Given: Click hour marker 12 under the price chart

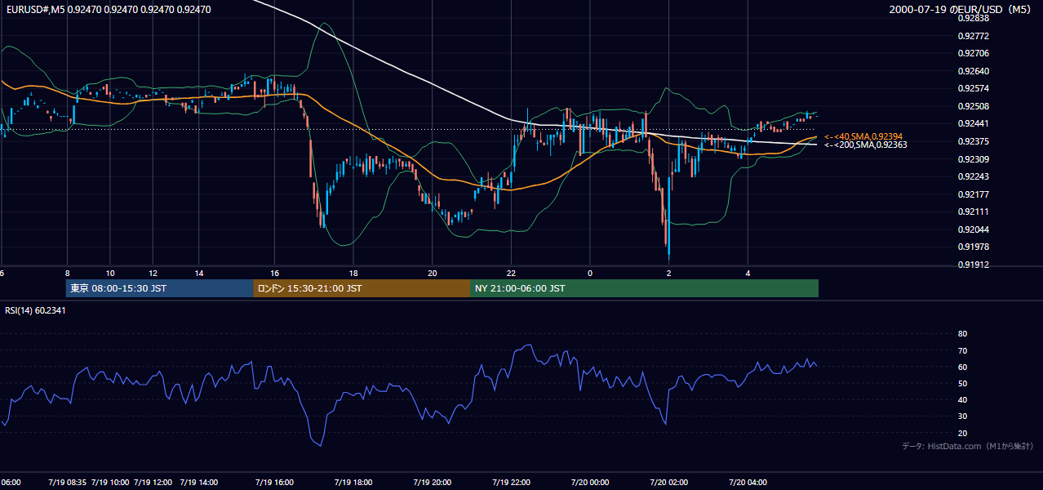Looking at the screenshot, I should pyautogui.click(x=153, y=273).
